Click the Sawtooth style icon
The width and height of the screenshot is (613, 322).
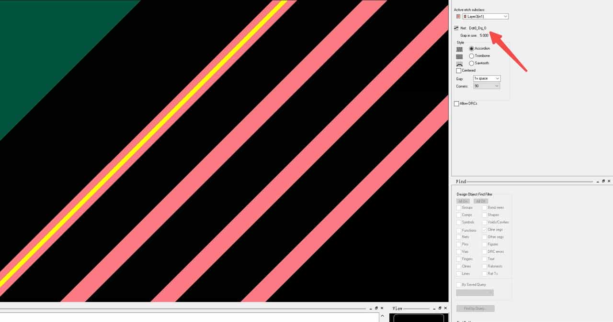(x=459, y=64)
